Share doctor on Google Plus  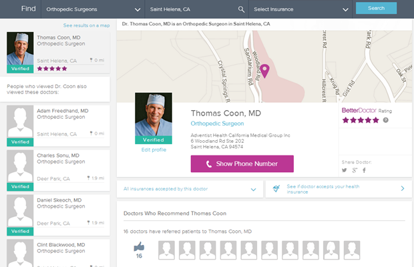point(355,170)
